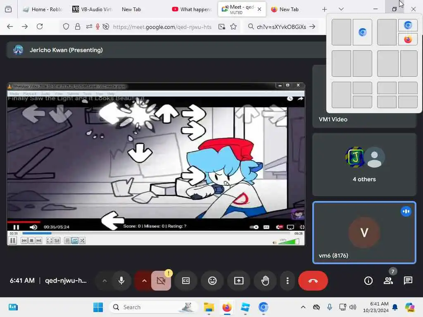Click the Present now screen share button
The width and height of the screenshot is (423, 317).
[x=239, y=281]
